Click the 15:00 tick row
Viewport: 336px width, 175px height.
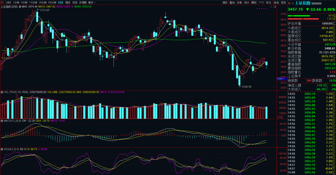[x=311, y=172]
